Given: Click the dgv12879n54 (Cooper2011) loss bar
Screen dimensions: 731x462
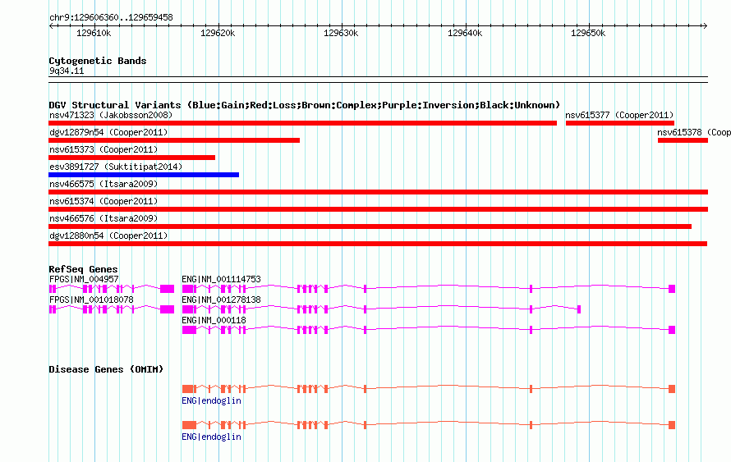Looking at the screenshot, I should click(174, 140).
